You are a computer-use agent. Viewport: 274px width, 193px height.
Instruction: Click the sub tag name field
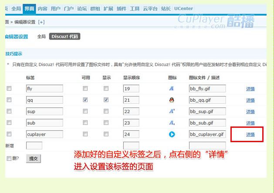point(44,123)
